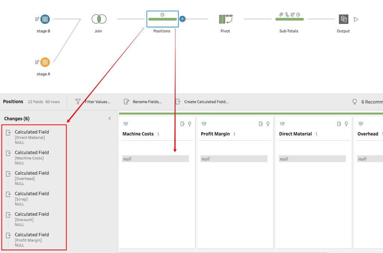
Task: Change data type T|F on Machine Costs
Action: tap(126, 124)
